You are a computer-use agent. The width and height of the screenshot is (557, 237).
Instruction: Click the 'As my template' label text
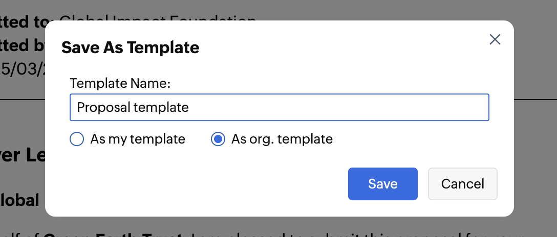pyautogui.click(x=137, y=139)
